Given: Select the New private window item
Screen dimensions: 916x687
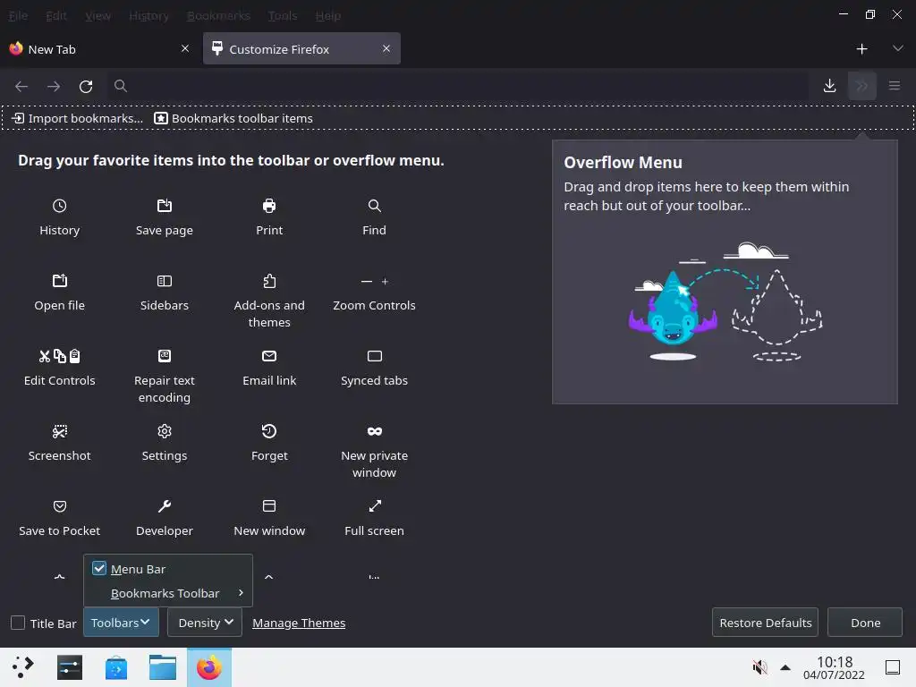Looking at the screenshot, I should [374, 452].
